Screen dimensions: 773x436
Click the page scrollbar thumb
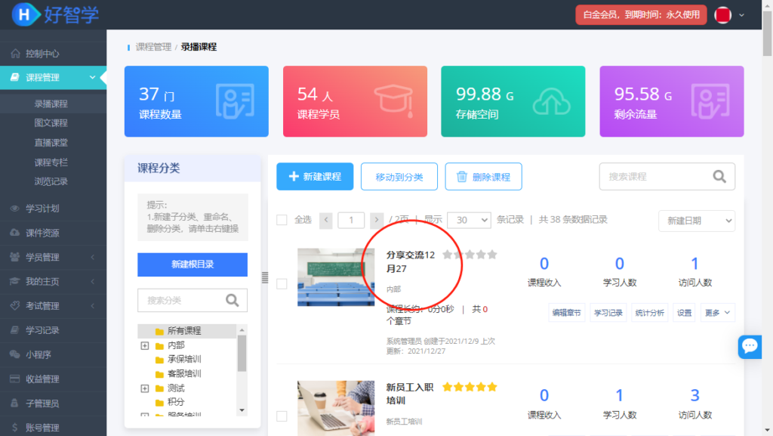coord(767,33)
